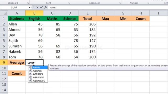Screen dimensions: 168x94
Task: Click Sumesh's Total value 190
Action: (87, 46)
